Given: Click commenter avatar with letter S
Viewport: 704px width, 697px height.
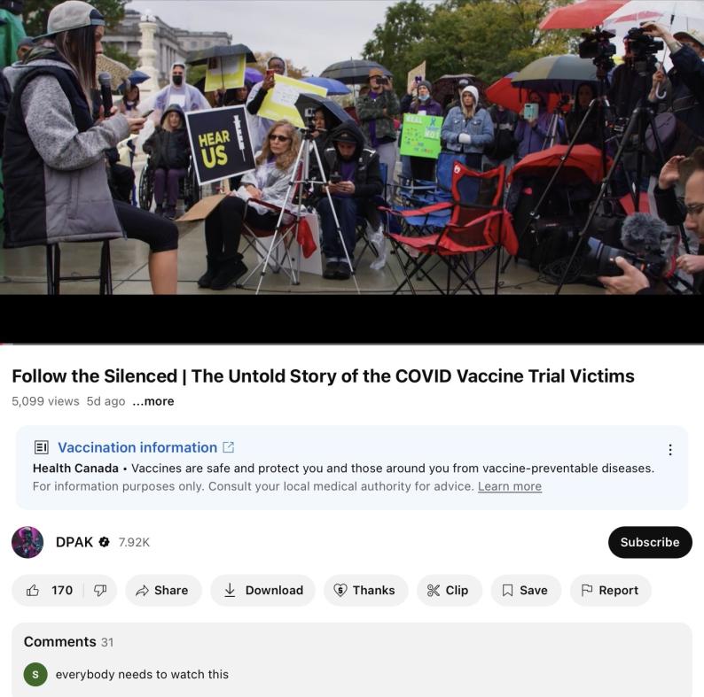Looking at the screenshot, I should (x=35, y=674).
